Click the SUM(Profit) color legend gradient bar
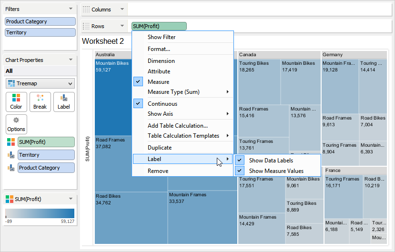395x252 pixels. 40,213
